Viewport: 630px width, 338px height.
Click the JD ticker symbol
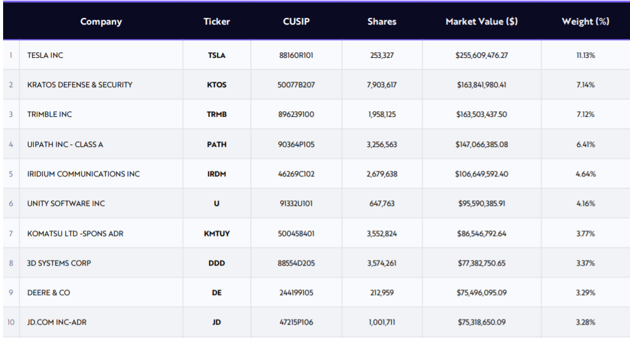click(x=216, y=322)
